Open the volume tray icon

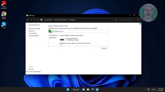pos(155,90)
